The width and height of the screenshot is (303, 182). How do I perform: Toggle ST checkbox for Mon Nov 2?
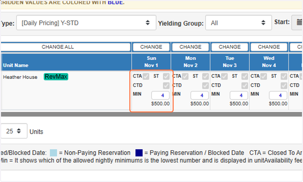pyautogui.click(x=206, y=76)
